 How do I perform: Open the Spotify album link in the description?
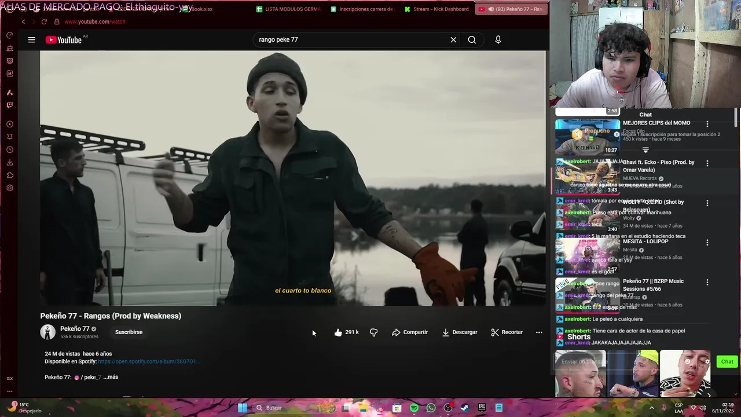pos(149,361)
